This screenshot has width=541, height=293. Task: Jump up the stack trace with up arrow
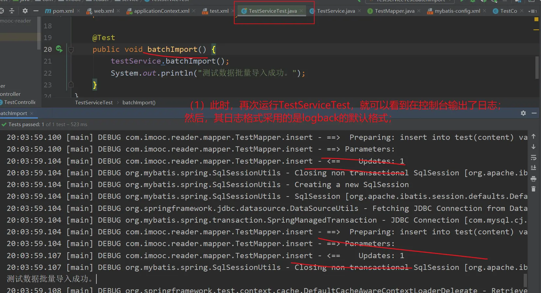[533, 136]
